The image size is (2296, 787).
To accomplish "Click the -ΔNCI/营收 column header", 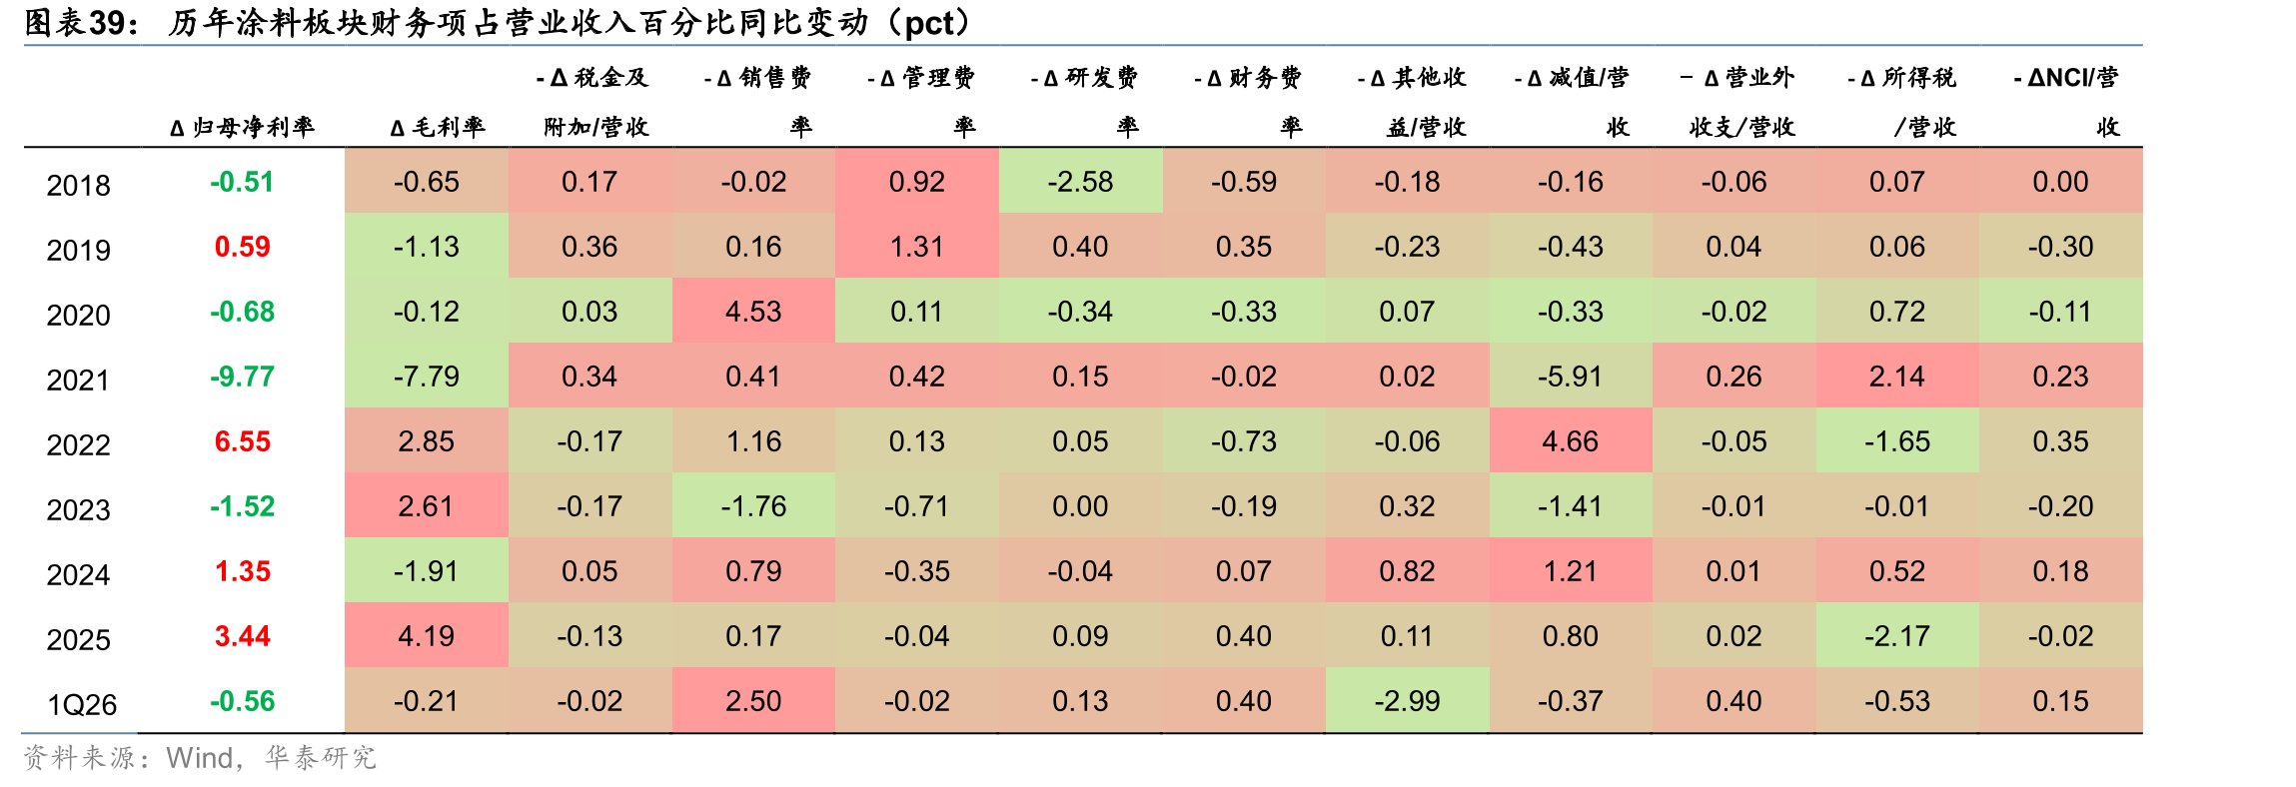I will click(2066, 102).
